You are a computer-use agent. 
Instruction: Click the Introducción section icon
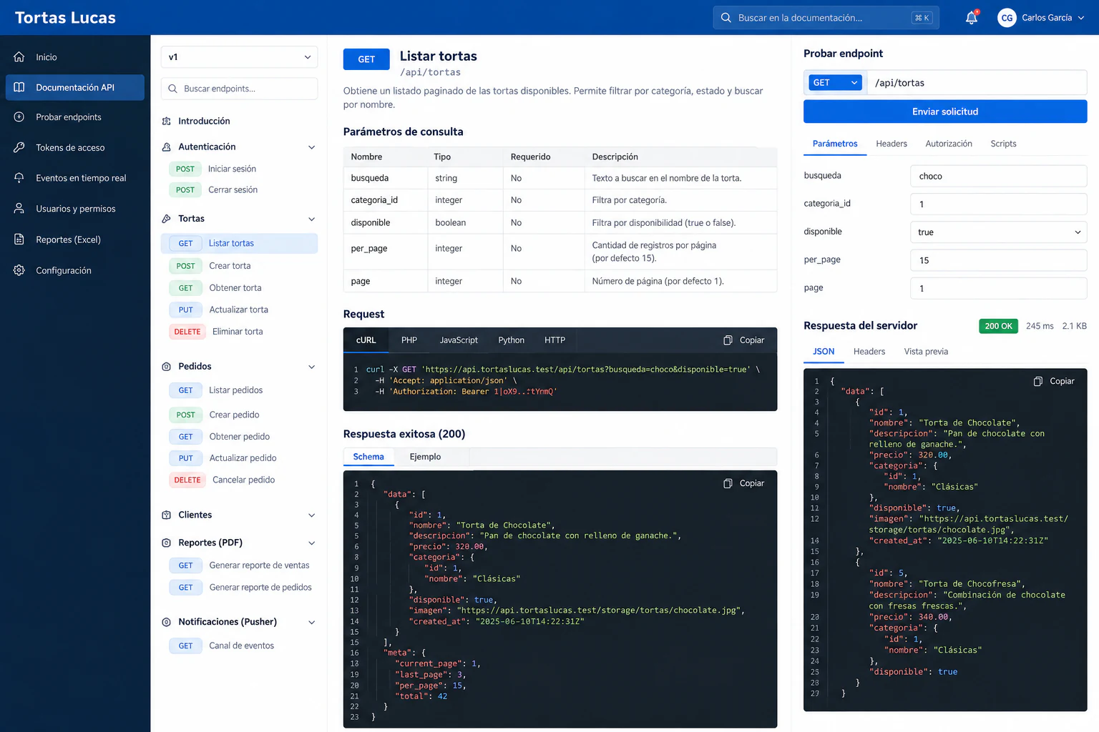coord(166,121)
